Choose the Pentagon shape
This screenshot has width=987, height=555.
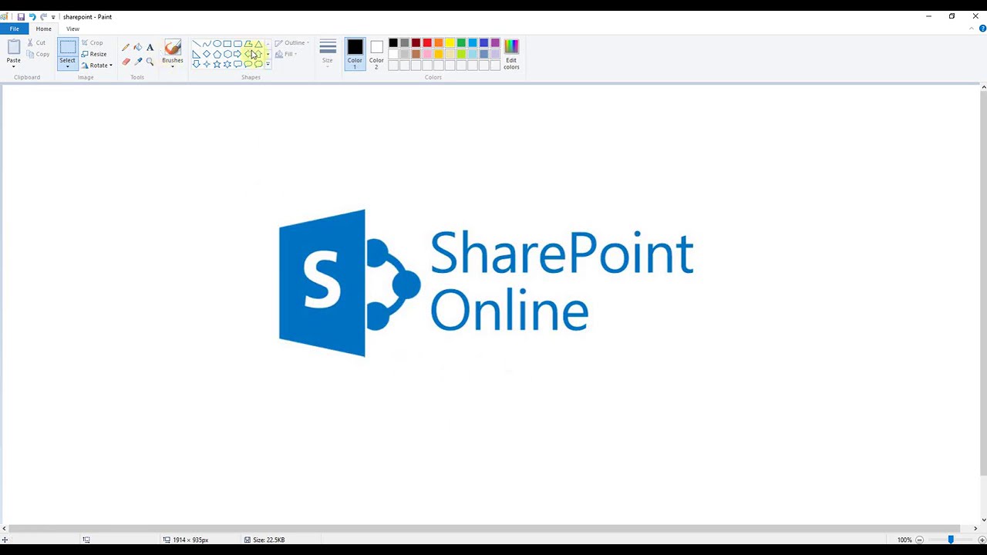coord(217,54)
